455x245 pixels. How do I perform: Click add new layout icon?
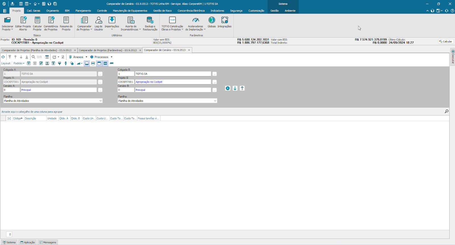point(29,63)
